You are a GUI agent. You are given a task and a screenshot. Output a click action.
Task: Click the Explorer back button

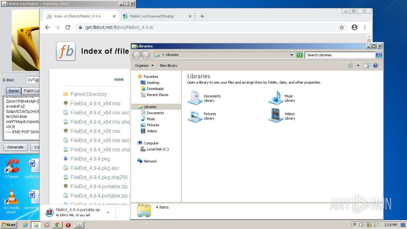point(136,55)
